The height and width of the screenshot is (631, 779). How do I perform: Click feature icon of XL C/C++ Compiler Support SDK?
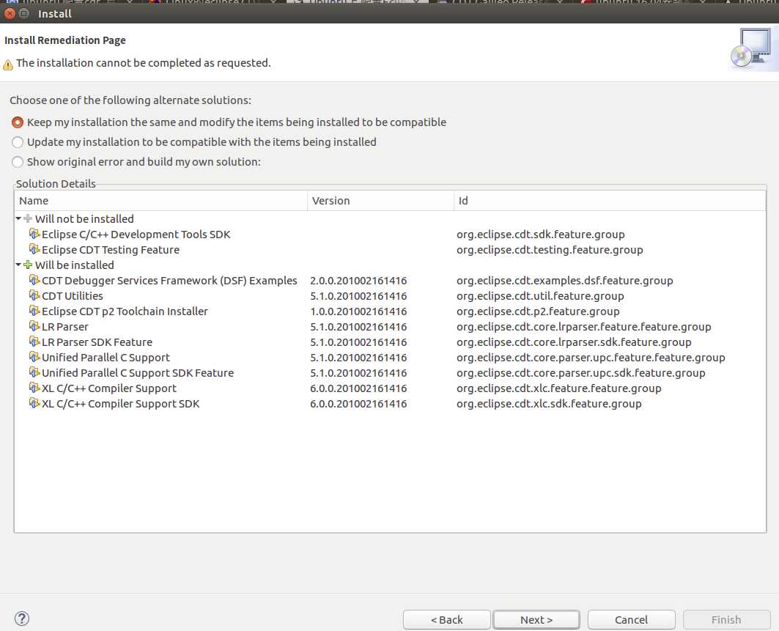(x=34, y=403)
